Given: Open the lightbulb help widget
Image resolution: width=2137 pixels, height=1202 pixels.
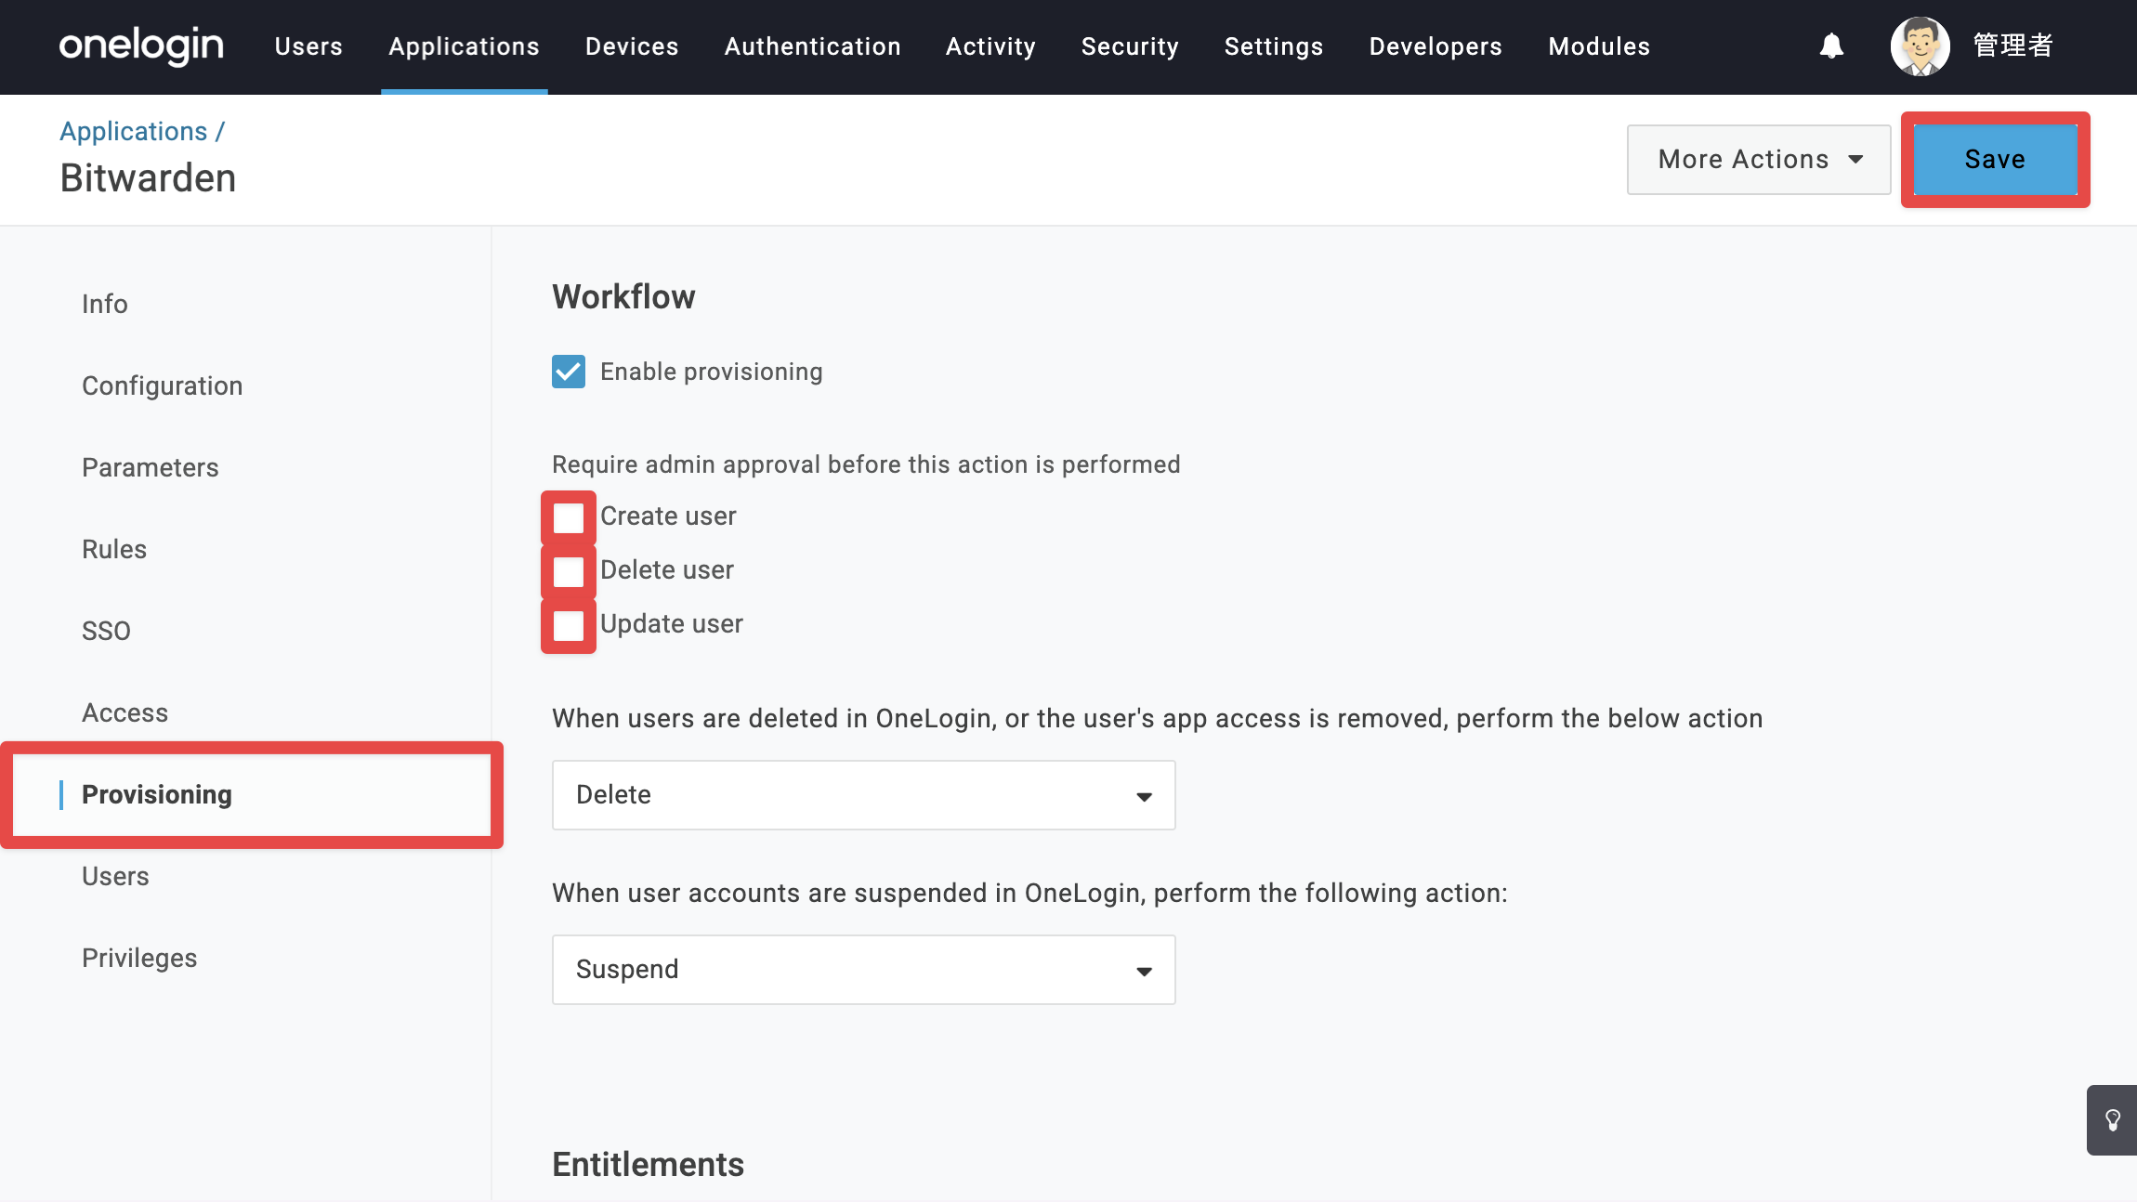Looking at the screenshot, I should (x=2112, y=1119).
